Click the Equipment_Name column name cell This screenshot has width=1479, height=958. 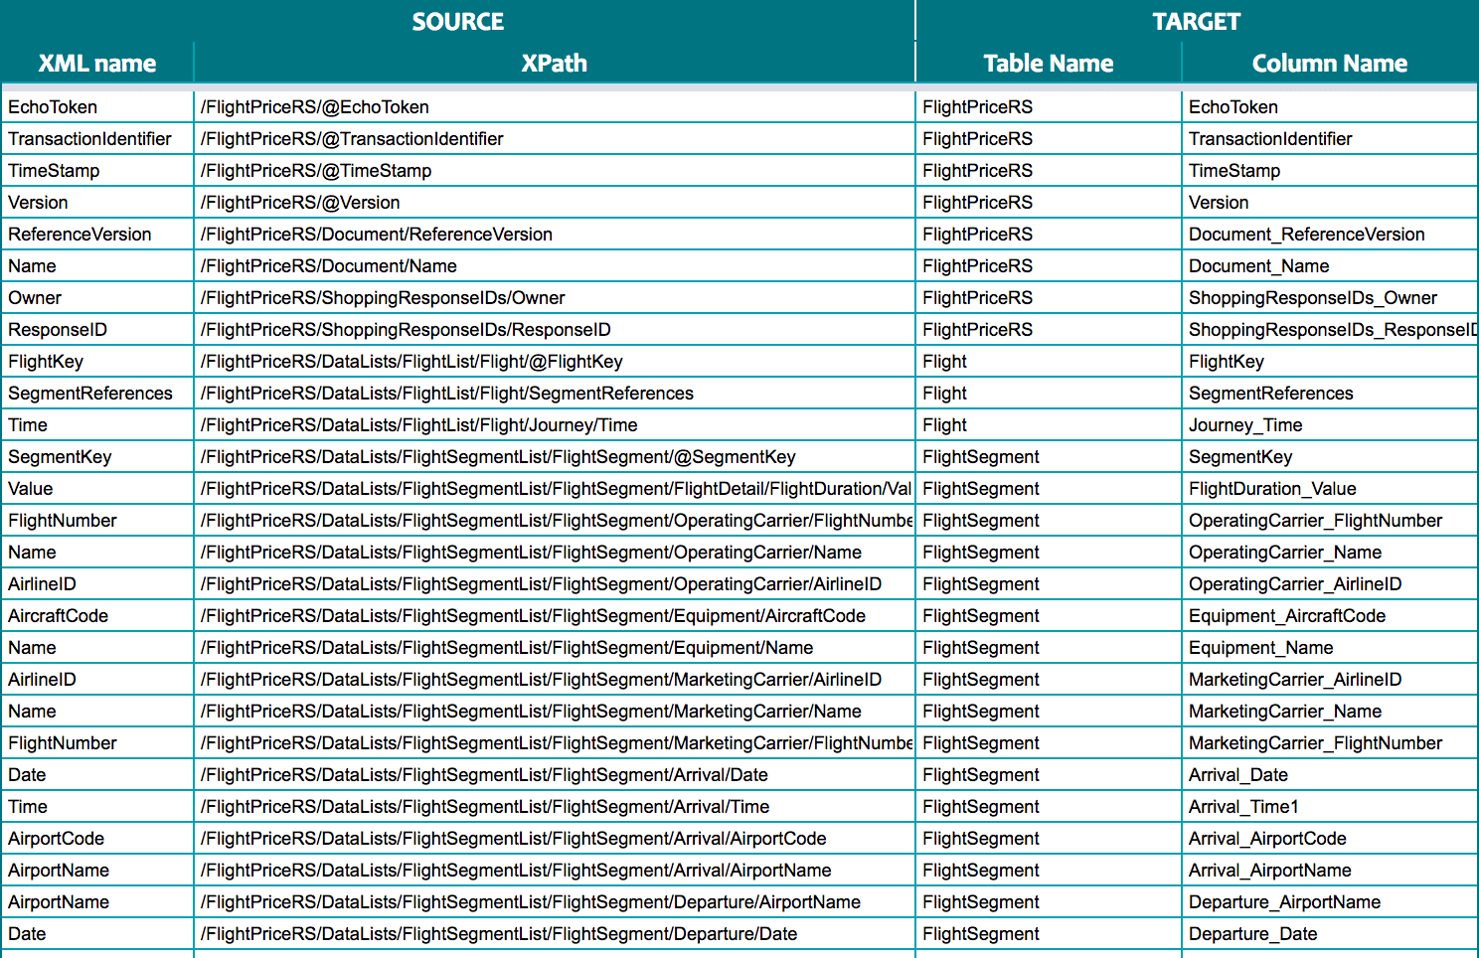tap(1330, 647)
